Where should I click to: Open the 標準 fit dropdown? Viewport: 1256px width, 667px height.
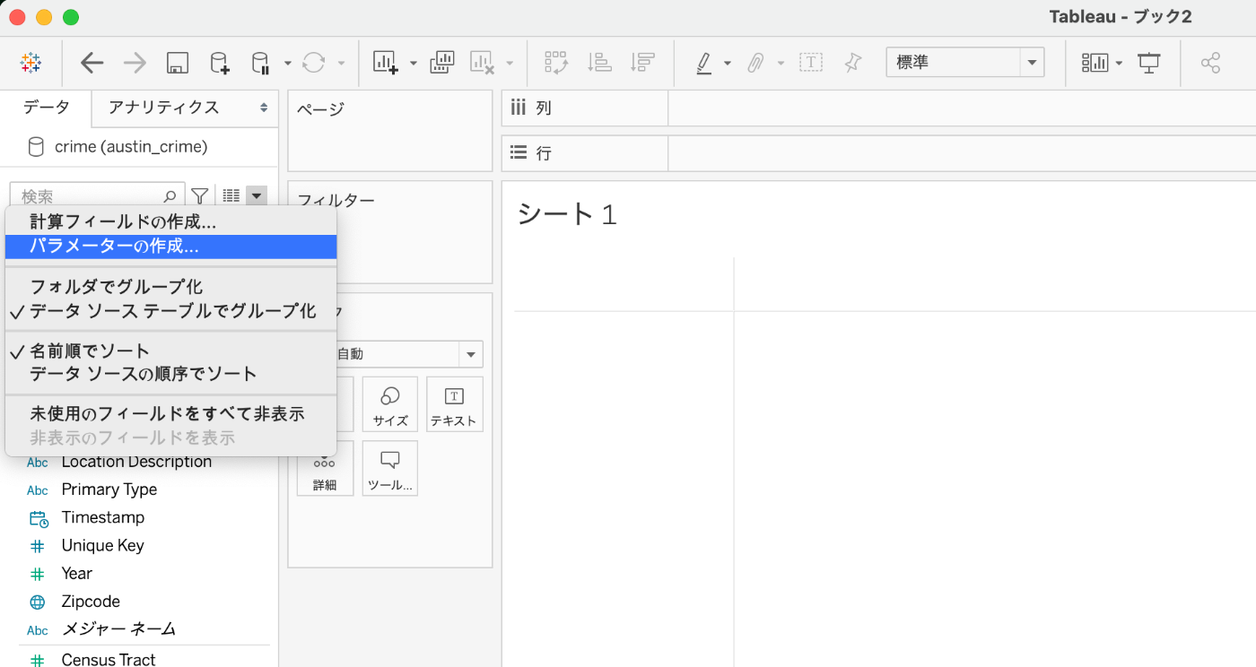965,63
